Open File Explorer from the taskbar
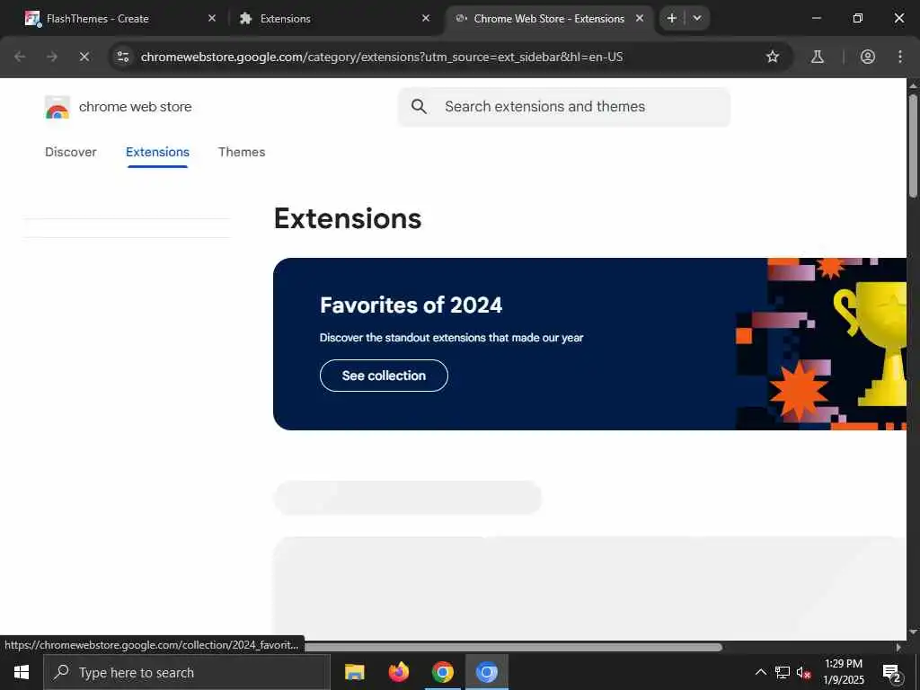The width and height of the screenshot is (920, 690). click(354, 672)
